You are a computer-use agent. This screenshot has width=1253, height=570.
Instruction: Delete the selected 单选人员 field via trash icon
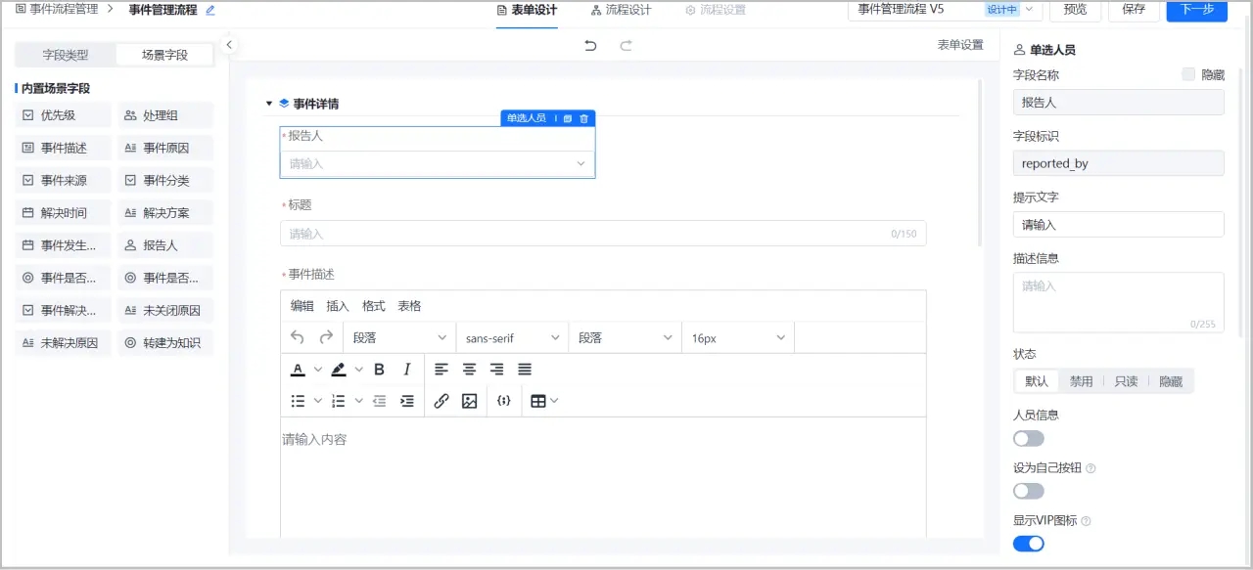(x=584, y=118)
